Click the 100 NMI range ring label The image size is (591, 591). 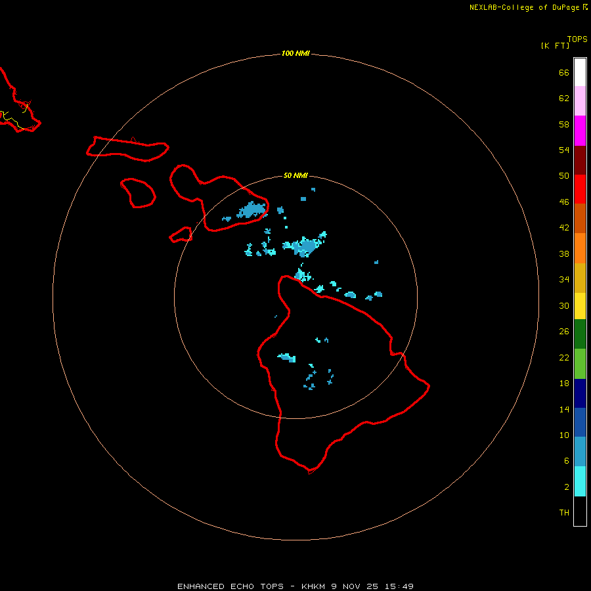pos(295,54)
